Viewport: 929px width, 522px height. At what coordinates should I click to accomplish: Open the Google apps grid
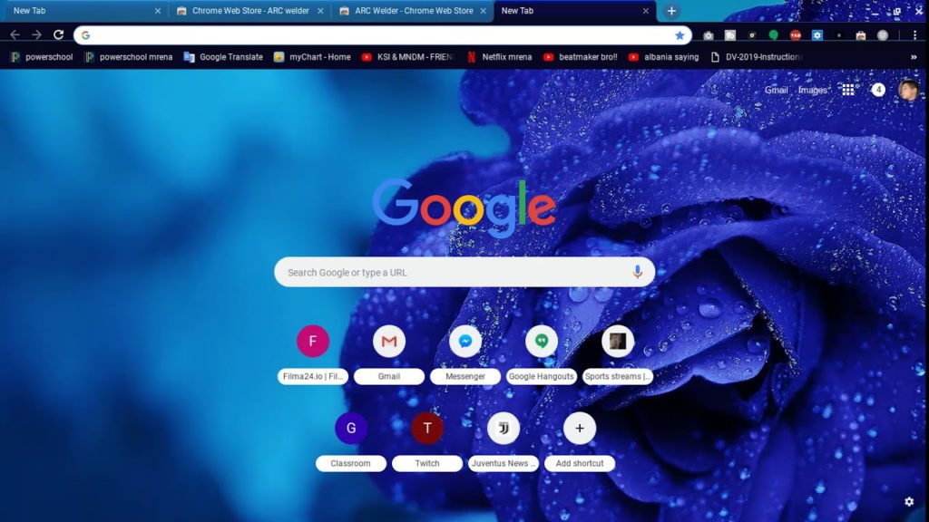[x=848, y=90]
